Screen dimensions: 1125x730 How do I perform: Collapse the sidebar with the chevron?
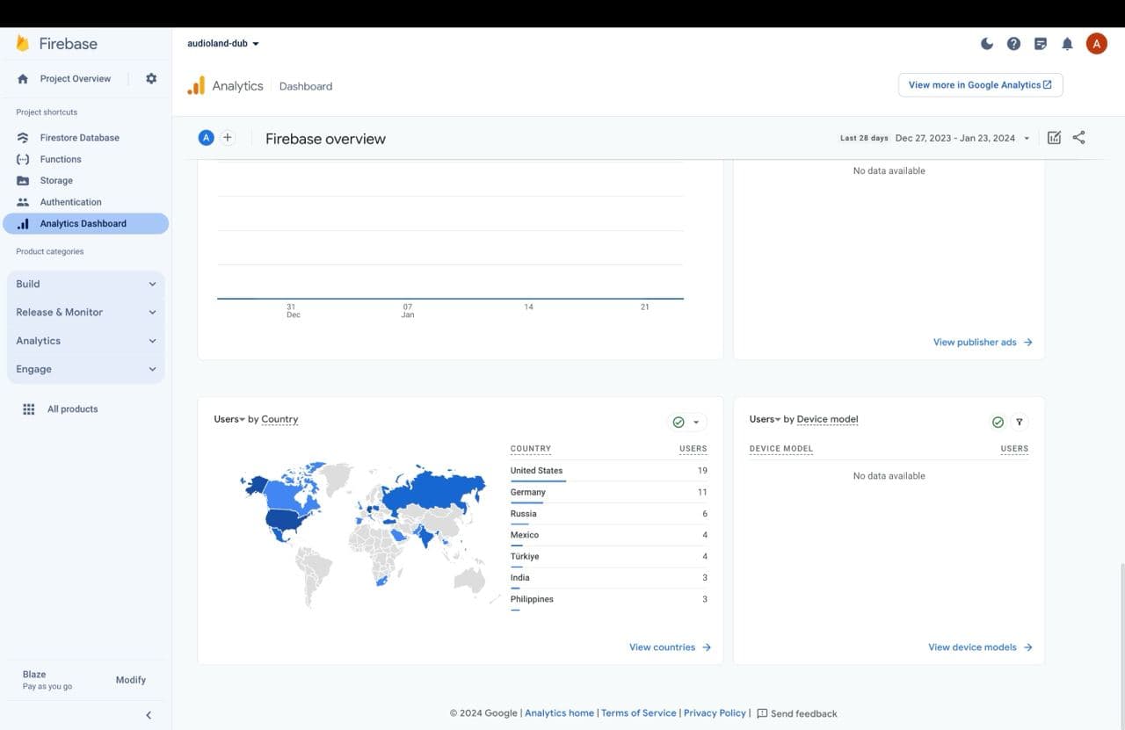[149, 715]
